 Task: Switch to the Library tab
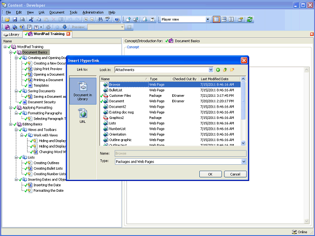(12, 34)
